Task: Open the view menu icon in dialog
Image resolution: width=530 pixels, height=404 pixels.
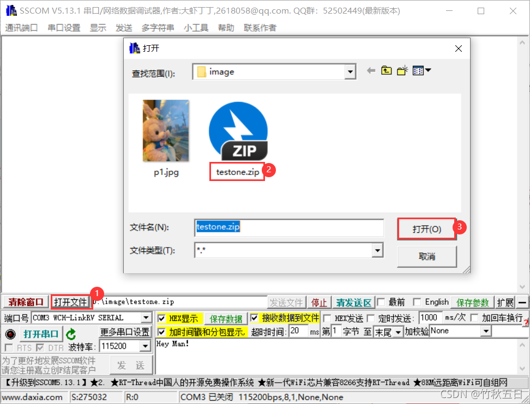Action: (x=417, y=70)
